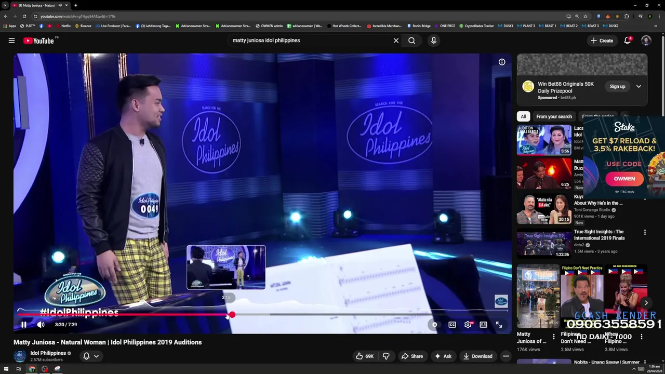665x374 pixels.
Task: Clear the search box with the X icon
Action: (396, 40)
